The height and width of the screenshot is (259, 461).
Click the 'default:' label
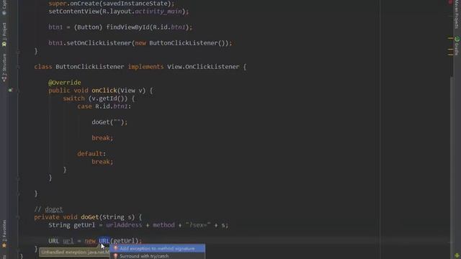point(91,153)
